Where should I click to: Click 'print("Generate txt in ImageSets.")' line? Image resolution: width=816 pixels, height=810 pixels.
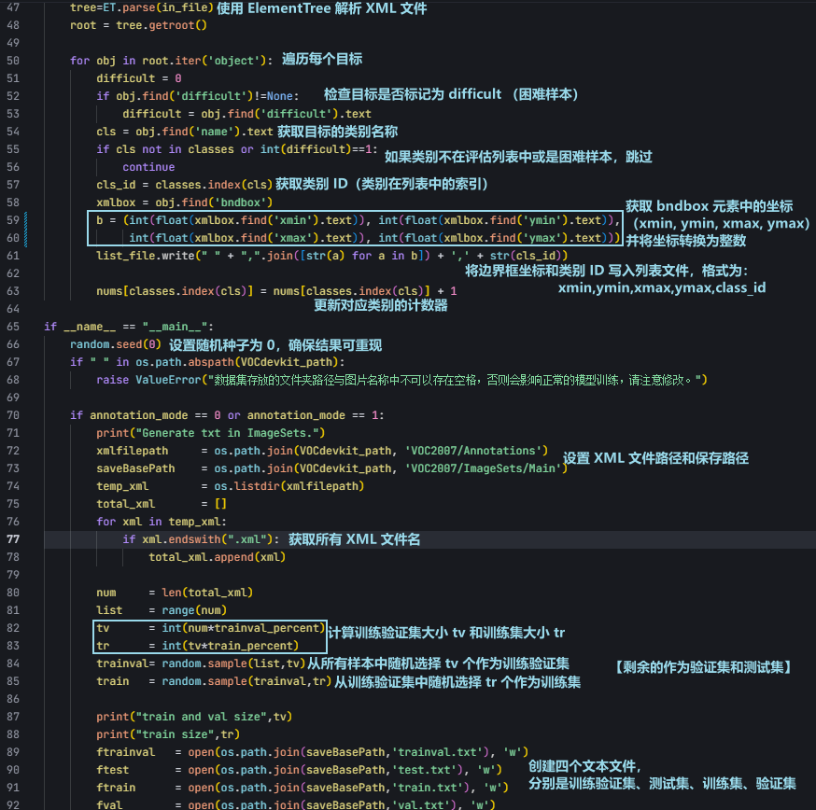click(x=210, y=432)
